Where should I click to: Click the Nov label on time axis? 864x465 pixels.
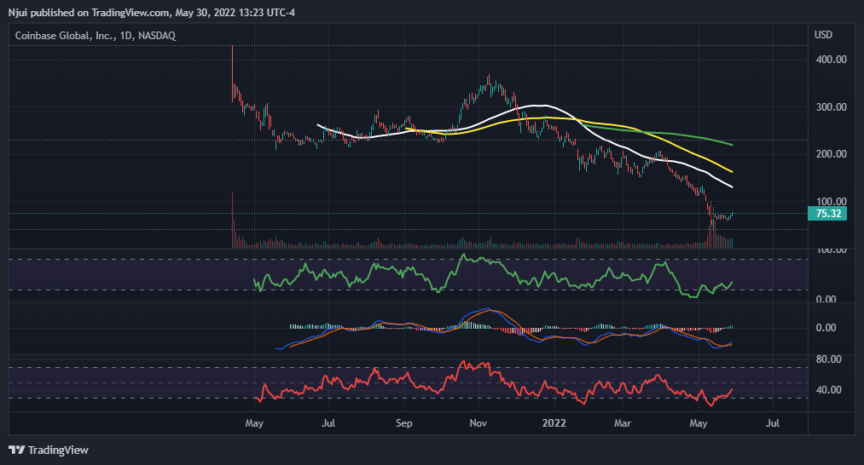(478, 422)
